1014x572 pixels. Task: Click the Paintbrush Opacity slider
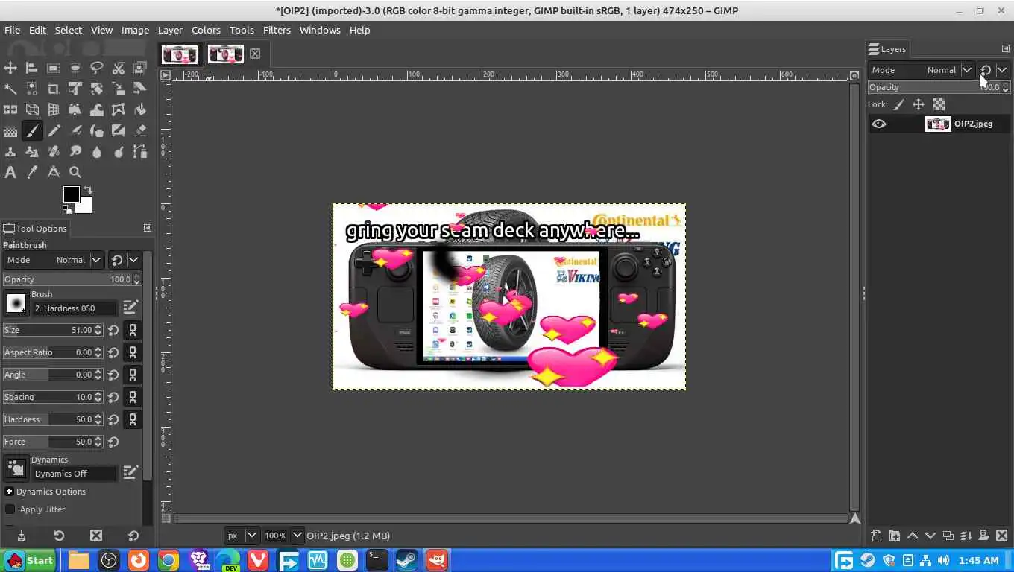[x=72, y=279]
